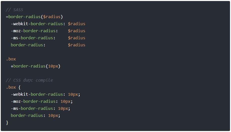Viewport: 231px width, 132px height.
Task: Click the closing curly brace of .box
Action: point(7,122)
